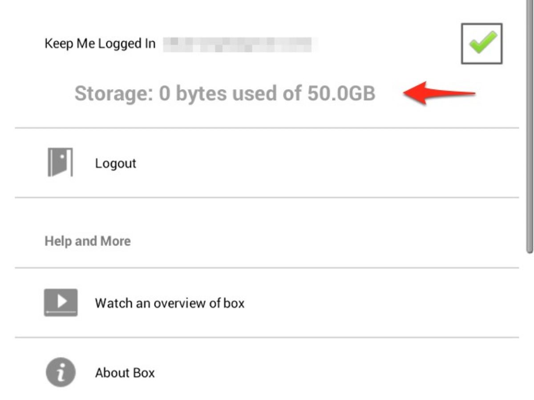Click the video play icon for overview

[x=61, y=303]
